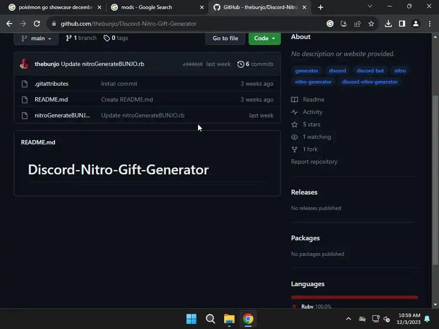Select the generator topic tag
439x329 pixels.
(x=307, y=71)
